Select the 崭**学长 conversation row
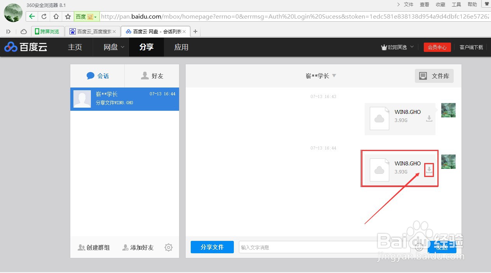Viewport: 491px width, 273px height. [x=125, y=99]
